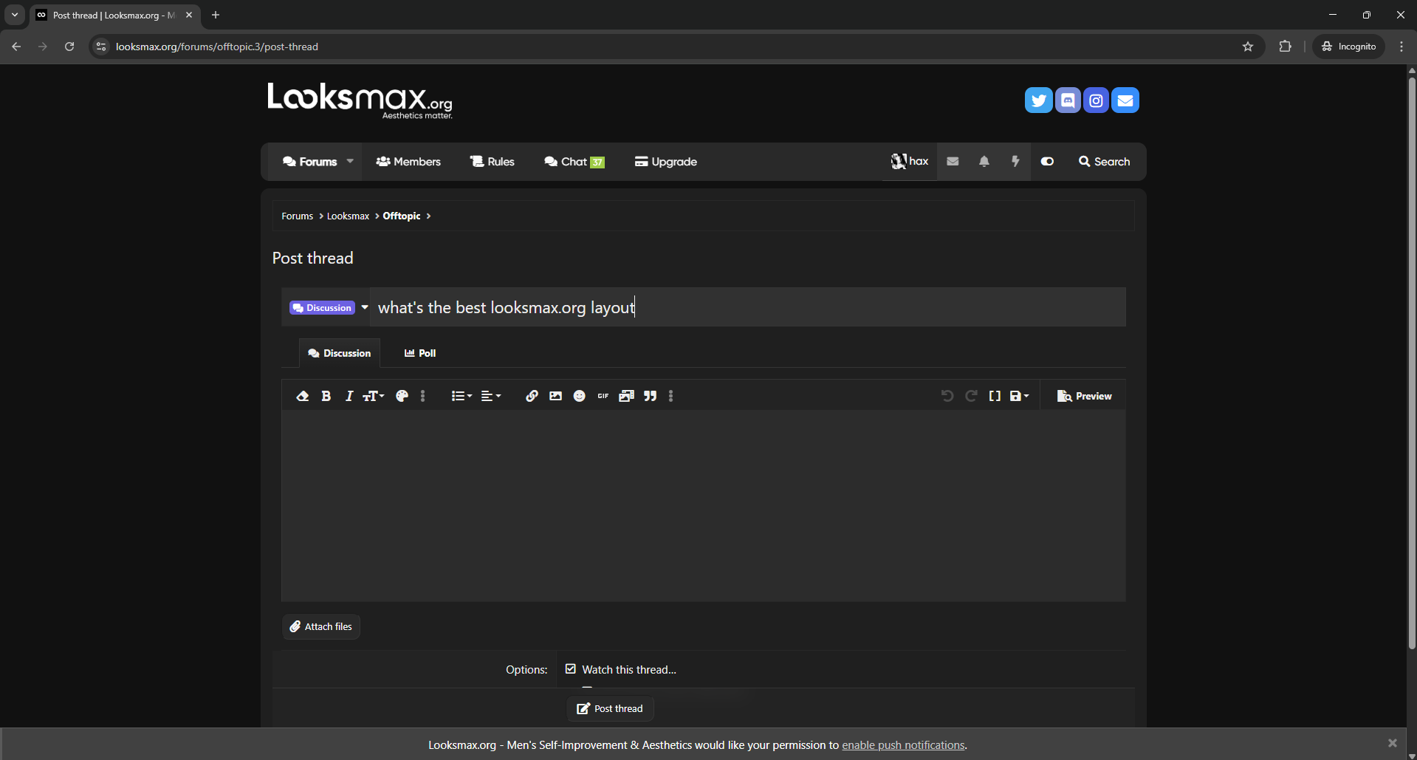Open the Members nav menu item
The height and width of the screenshot is (760, 1417).
(x=408, y=162)
